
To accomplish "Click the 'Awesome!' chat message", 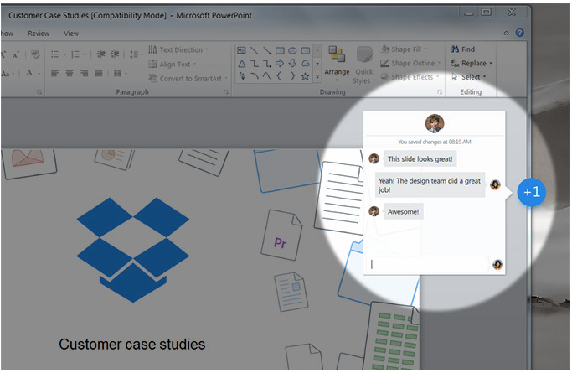I will pyautogui.click(x=404, y=212).
